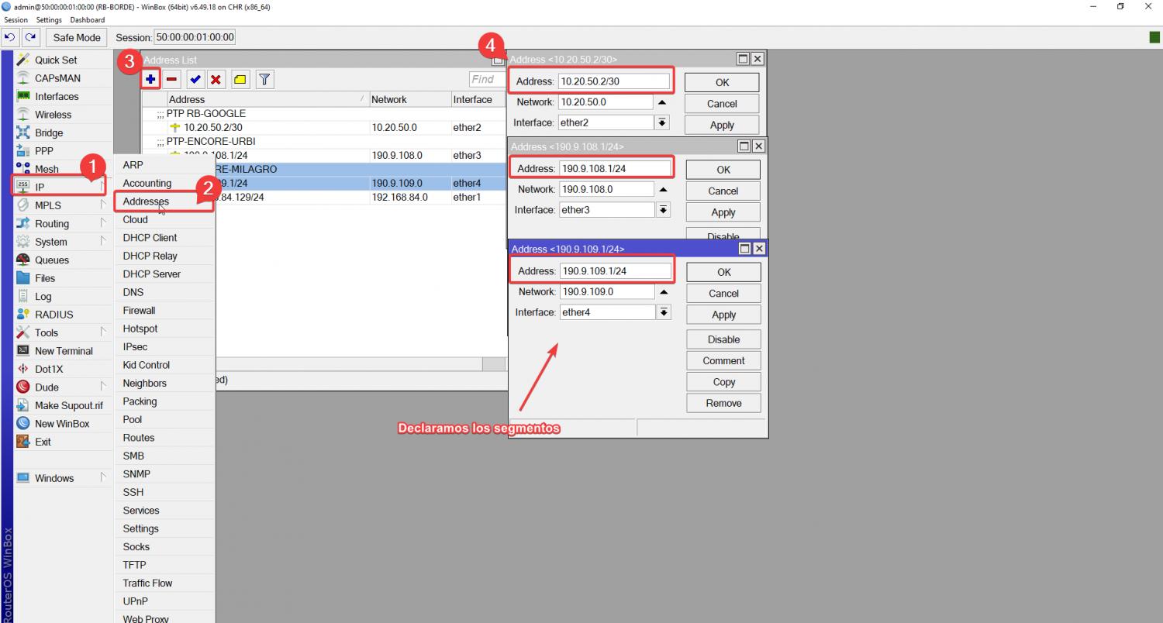
Task: Click Apply in the 10.20.50.2/30 dialog
Action: [x=722, y=125]
